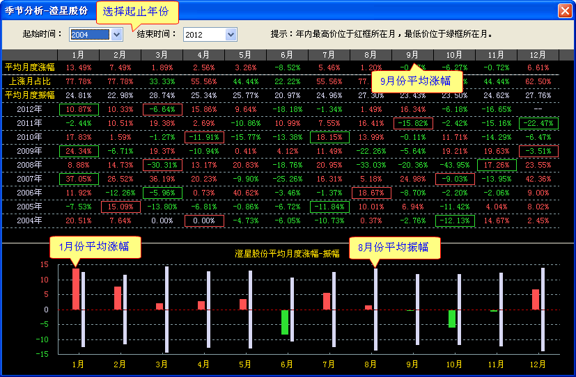576x377 pixels.
Task: Select the 平均月度涨幅 row label
Action: [29, 67]
